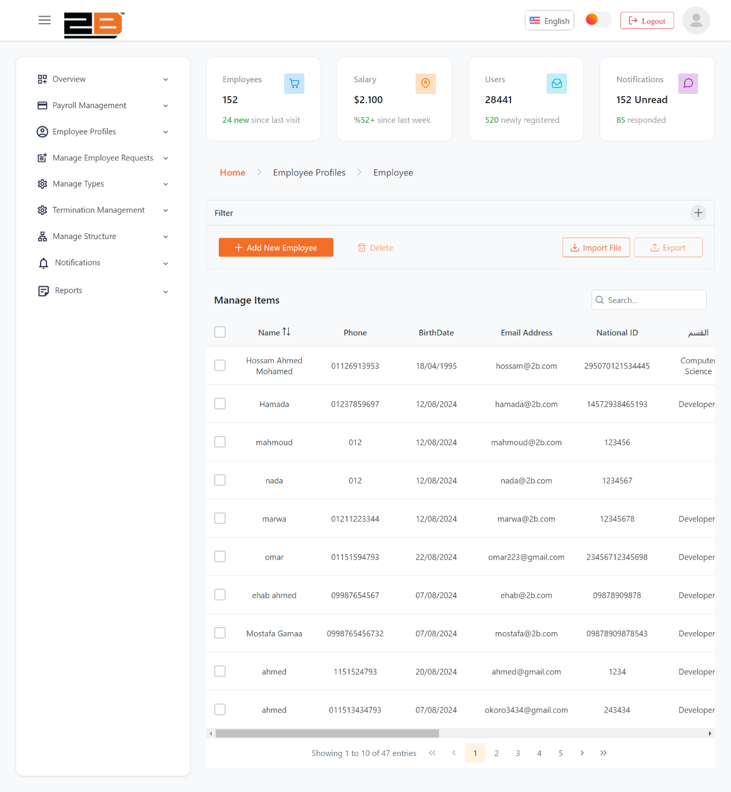Navigate to Home breadcrumb link

232,173
